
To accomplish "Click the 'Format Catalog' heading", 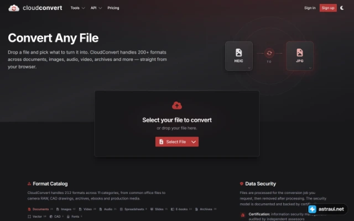I will [x=50, y=184].
